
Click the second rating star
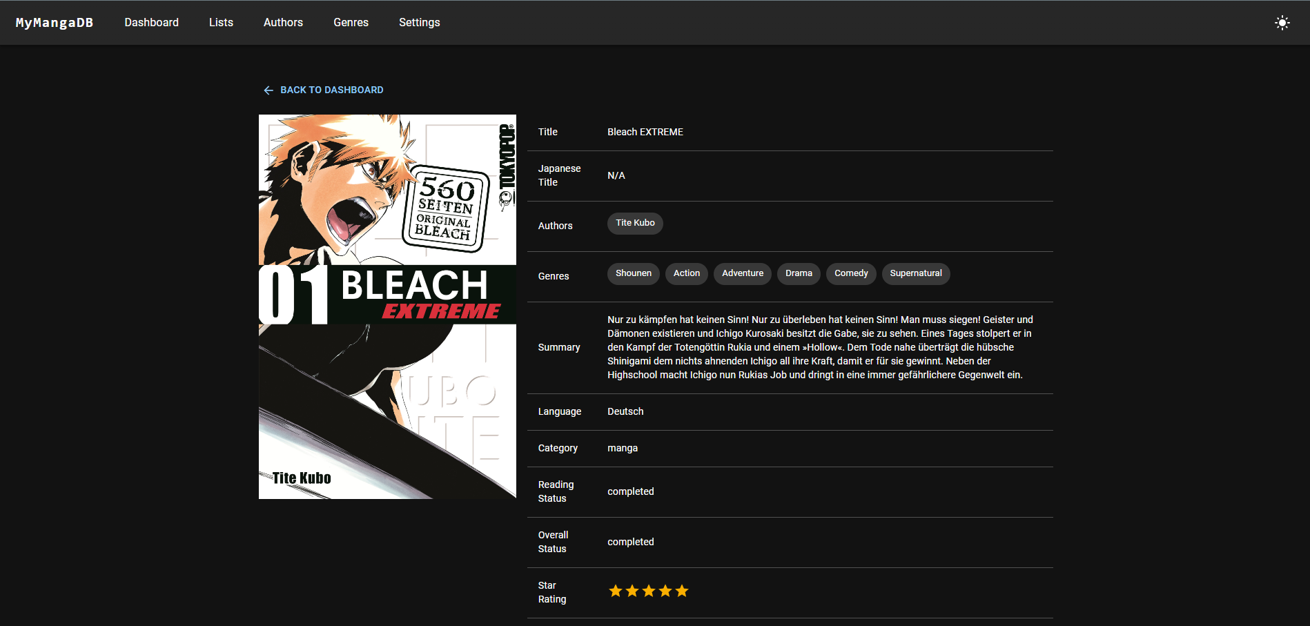tap(632, 591)
